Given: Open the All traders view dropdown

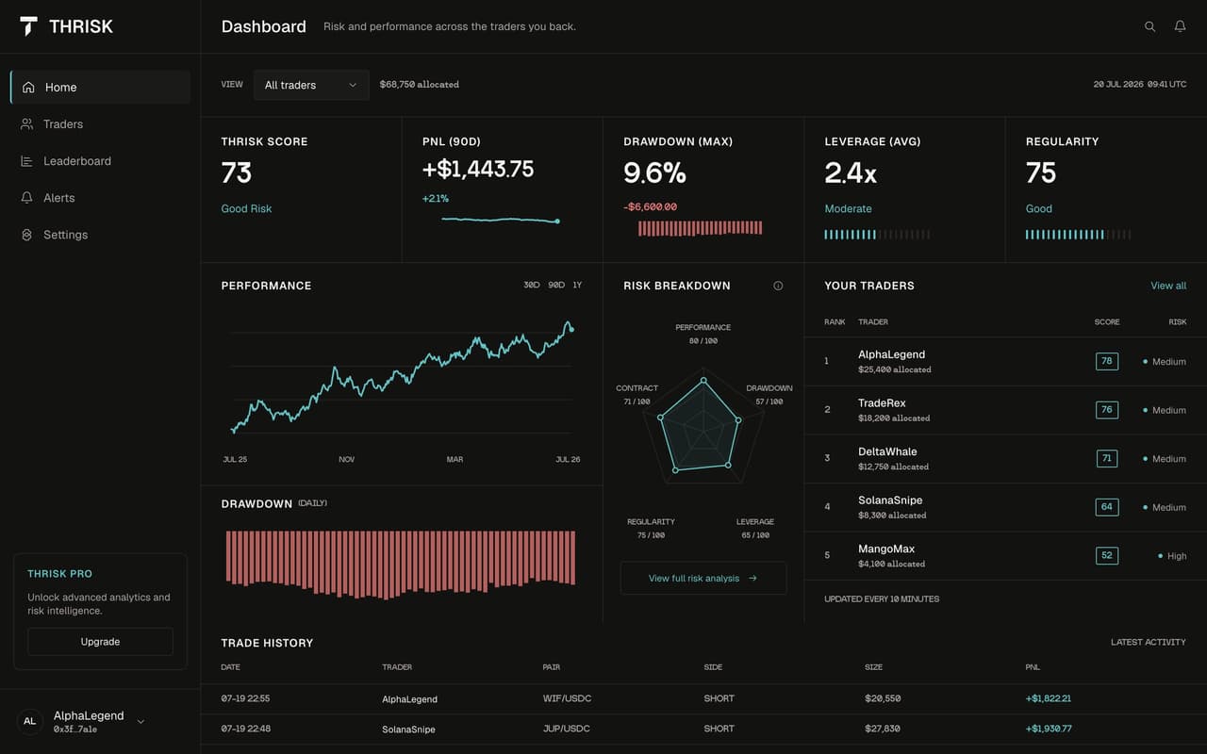Looking at the screenshot, I should (x=311, y=85).
